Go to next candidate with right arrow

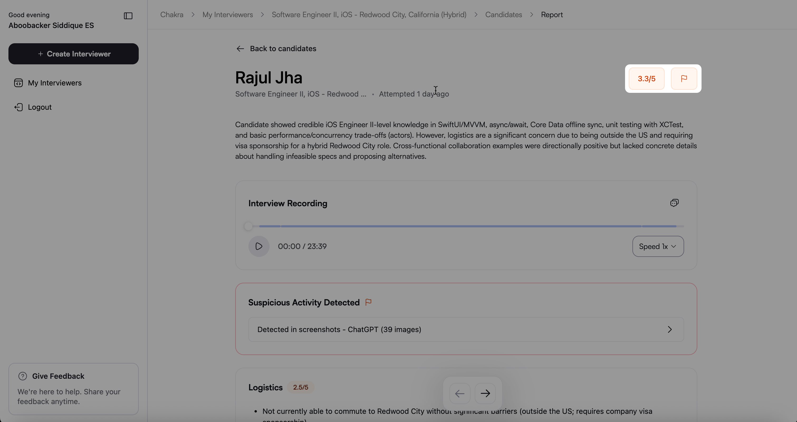(485, 393)
